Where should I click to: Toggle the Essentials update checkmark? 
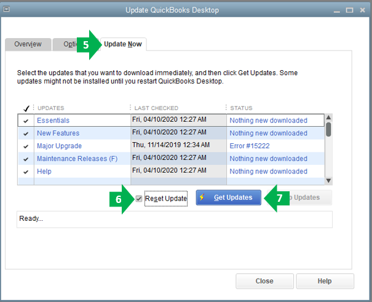click(26, 121)
